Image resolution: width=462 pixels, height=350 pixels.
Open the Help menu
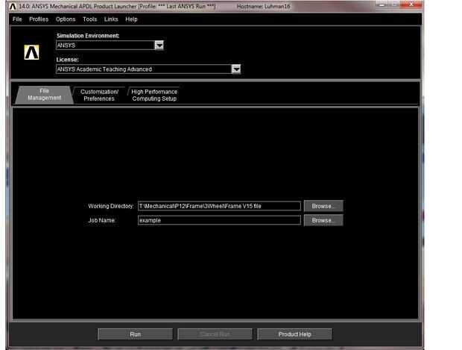point(131,19)
